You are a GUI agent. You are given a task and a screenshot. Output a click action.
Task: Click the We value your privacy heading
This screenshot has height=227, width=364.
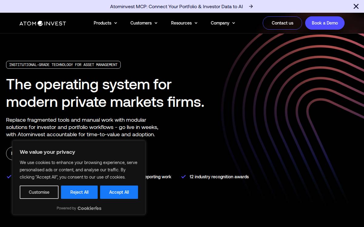click(x=47, y=152)
